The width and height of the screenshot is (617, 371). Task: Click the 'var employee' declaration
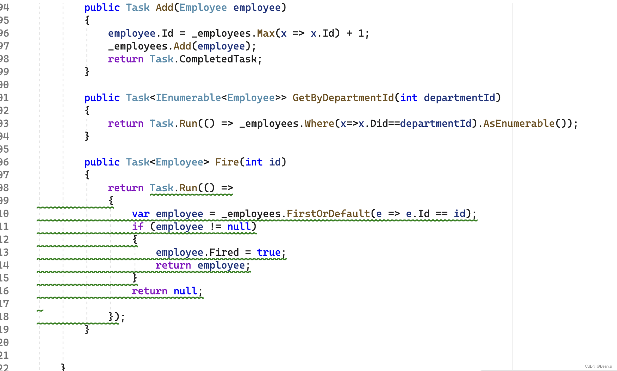click(167, 214)
